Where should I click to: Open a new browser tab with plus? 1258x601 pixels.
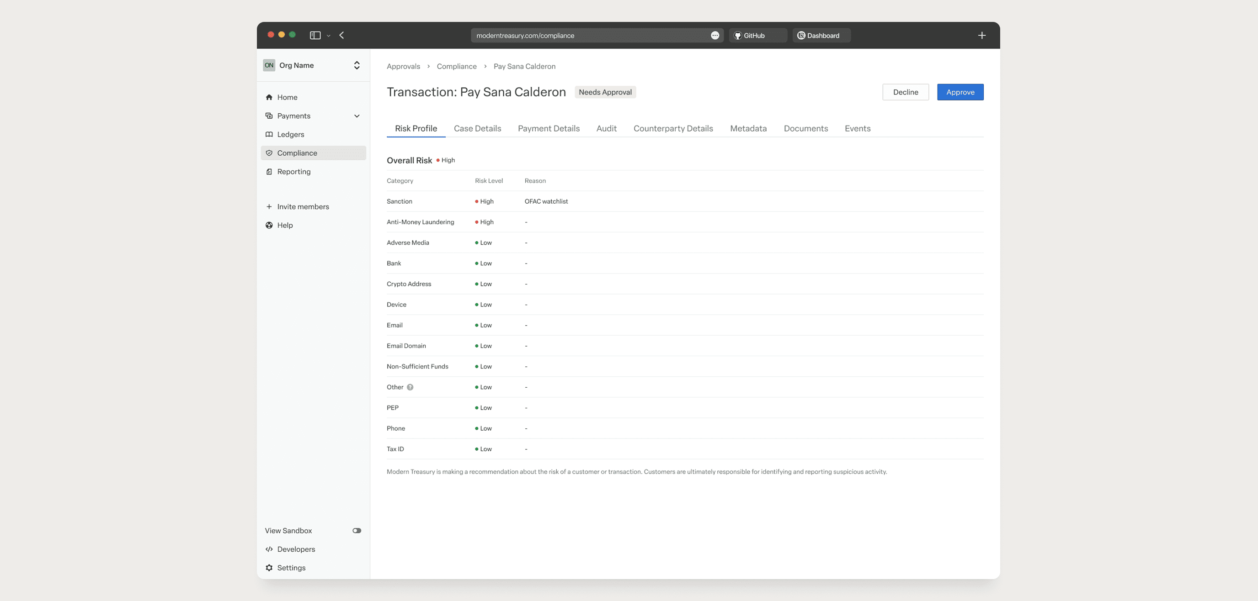click(x=981, y=35)
